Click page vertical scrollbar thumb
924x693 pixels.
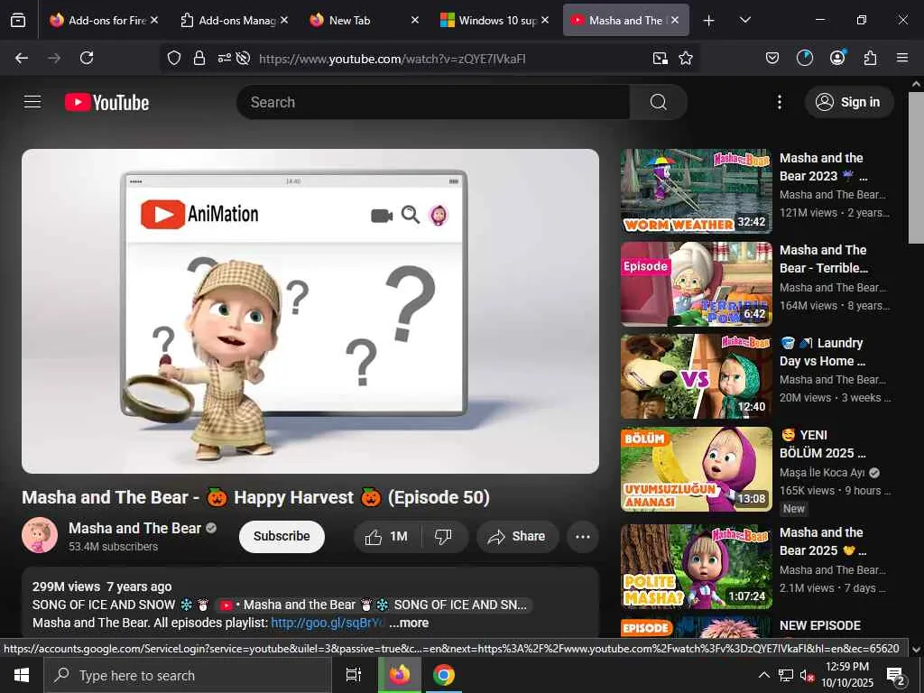tap(916, 168)
